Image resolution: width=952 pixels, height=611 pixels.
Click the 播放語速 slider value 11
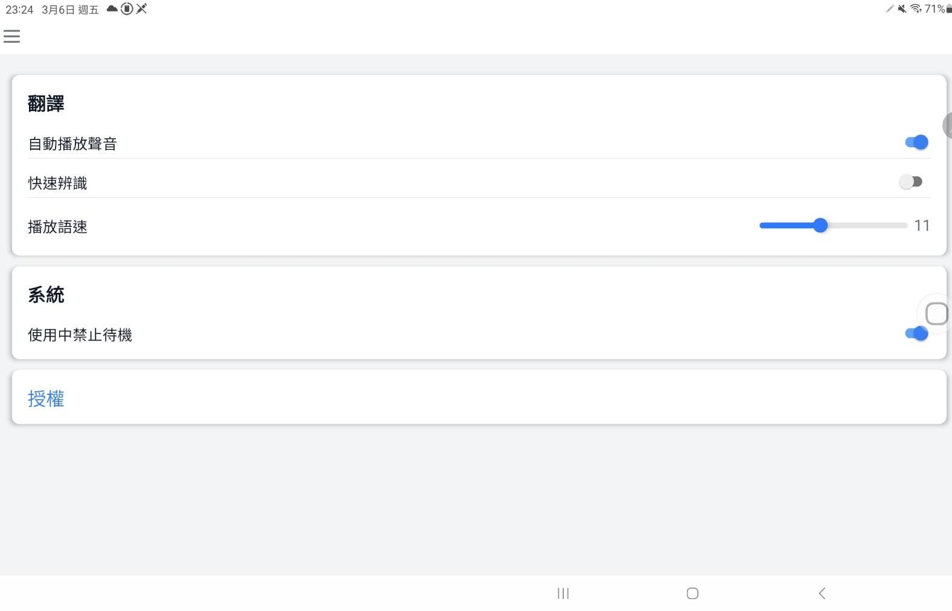pos(921,226)
